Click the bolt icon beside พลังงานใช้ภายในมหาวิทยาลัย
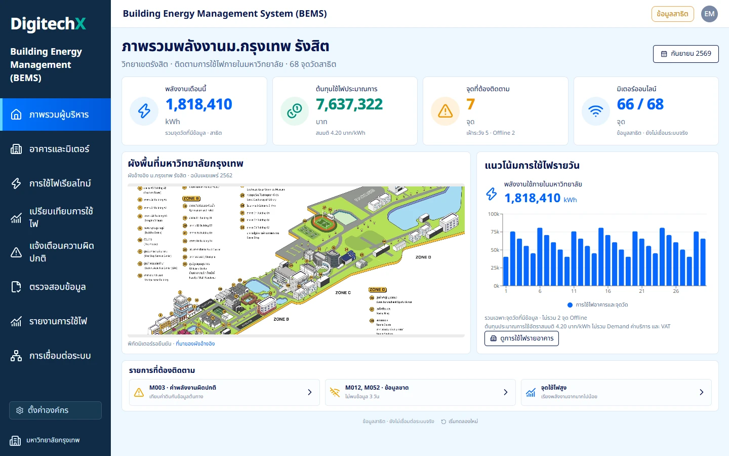Screen dimensions: 729x456 coord(492,194)
